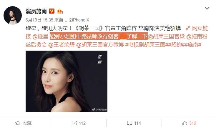Open the @碰星 mention
The width and height of the screenshot is (216, 128).
(40, 36)
